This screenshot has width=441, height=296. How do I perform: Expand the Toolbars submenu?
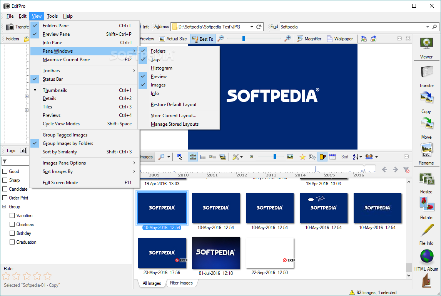click(85, 71)
